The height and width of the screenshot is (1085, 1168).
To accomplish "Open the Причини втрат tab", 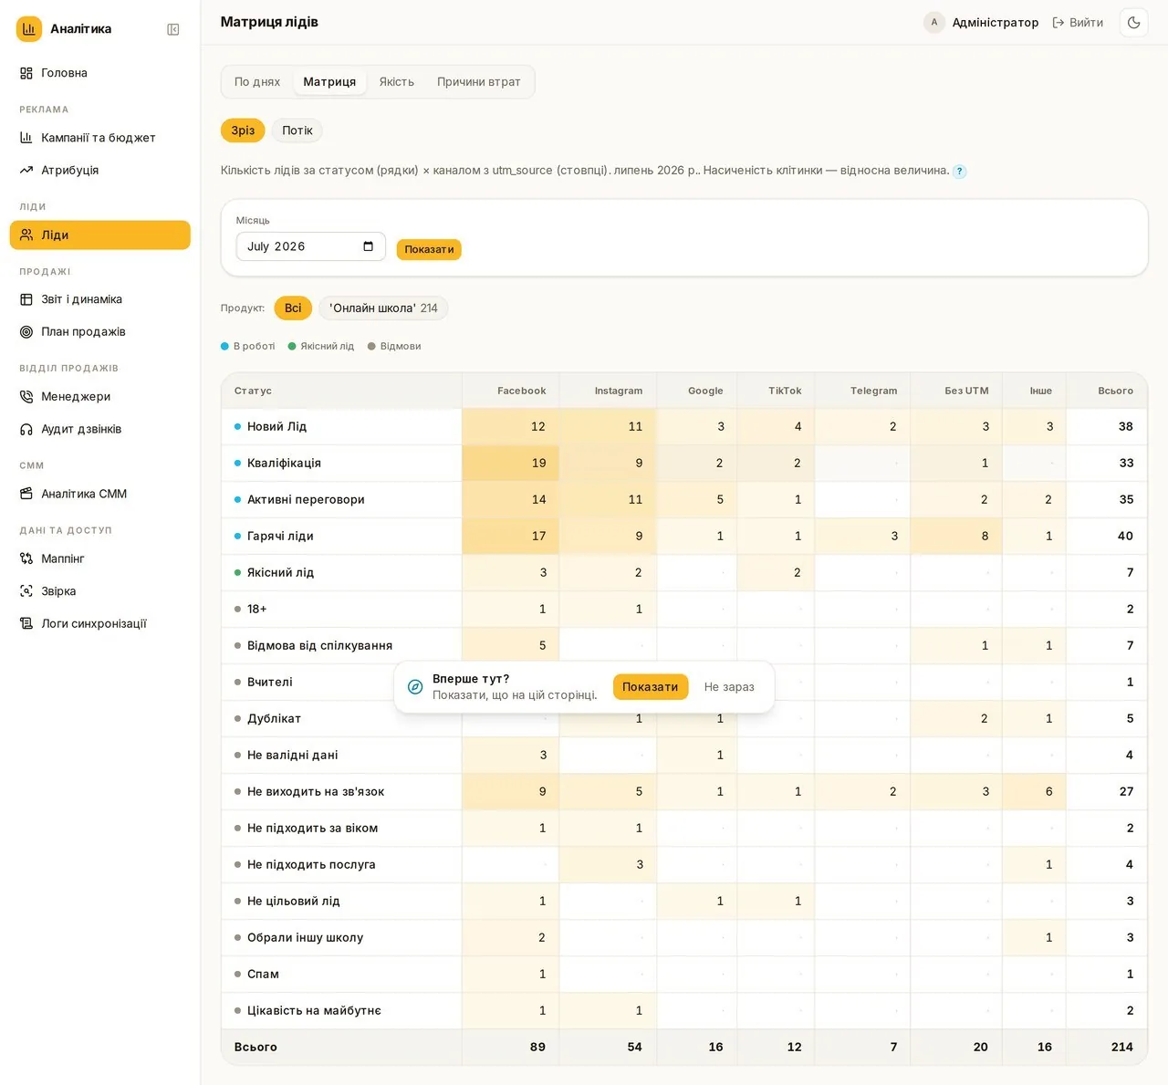I will click(479, 82).
